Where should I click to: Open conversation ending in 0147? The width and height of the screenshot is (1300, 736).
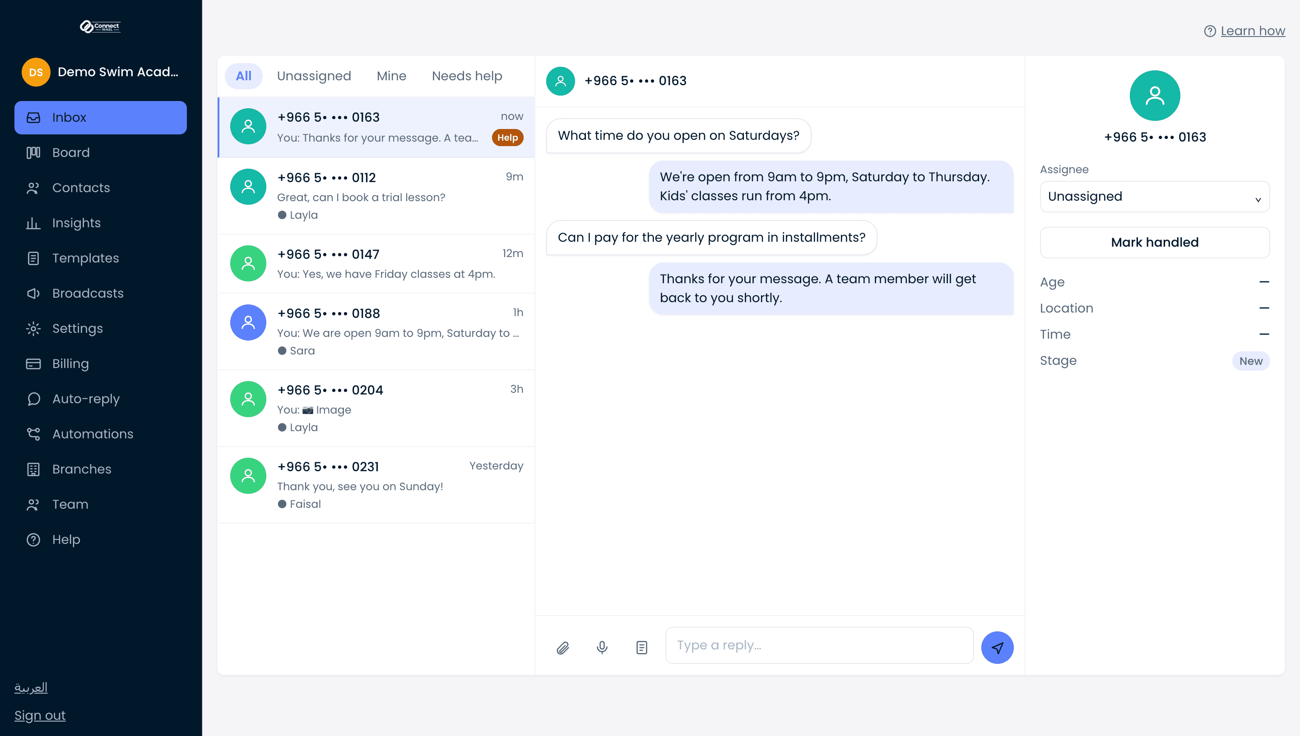(x=376, y=264)
